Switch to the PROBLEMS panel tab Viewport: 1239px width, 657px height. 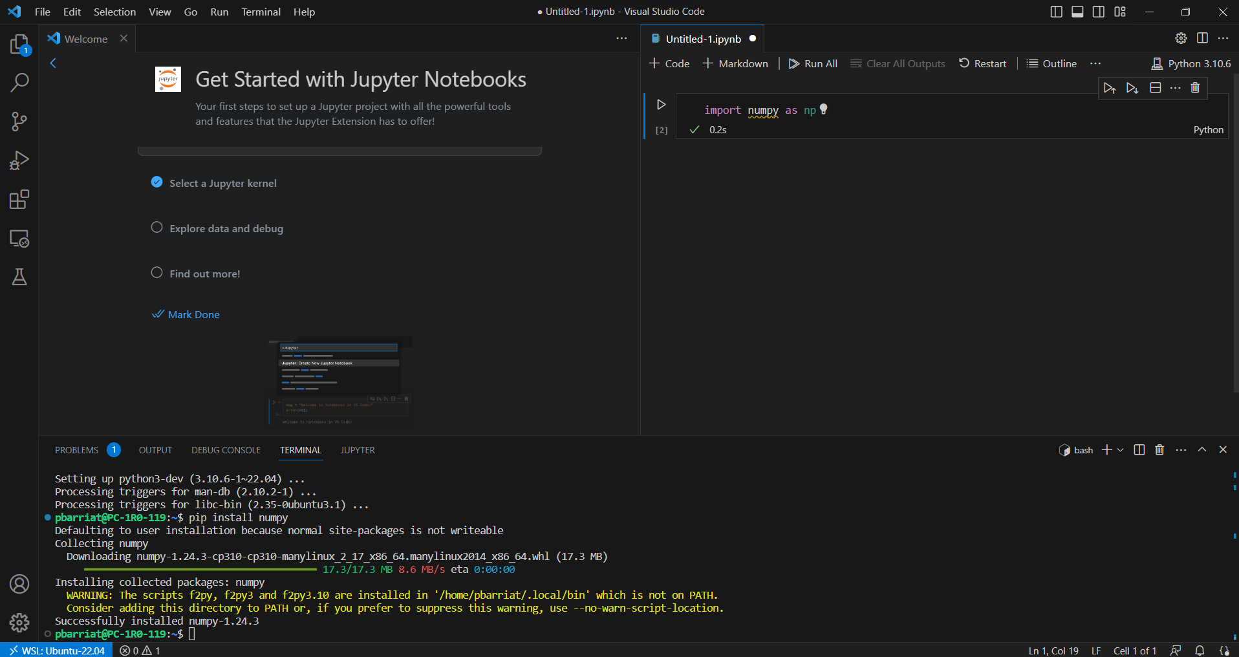[x=76, y=450]
